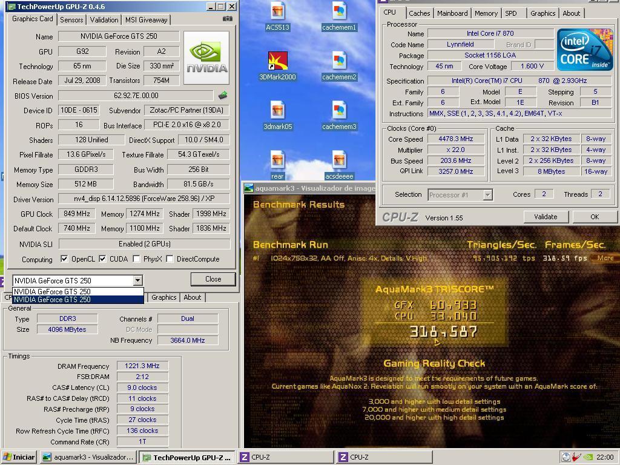Click the Validate button in CPU-Z
Image resolution: width=620 pixels, height=465 pixels.
point(546,217)
